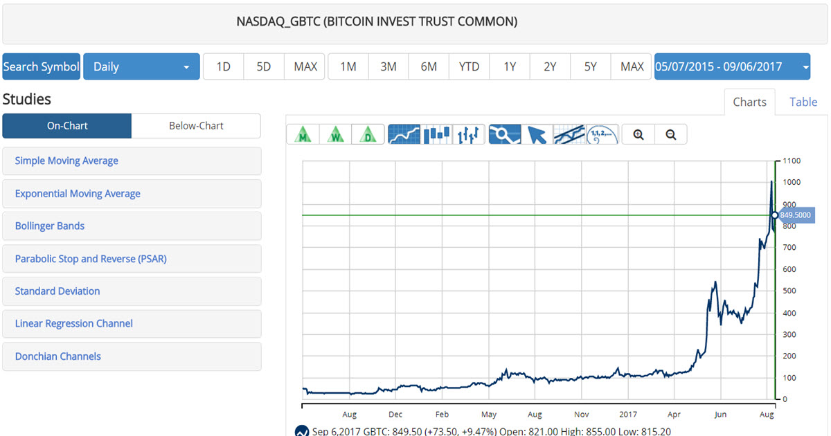This screenshot has width=831, height=436.
Task: Toggle the monthly M triangle indicator
Action: 303,134
